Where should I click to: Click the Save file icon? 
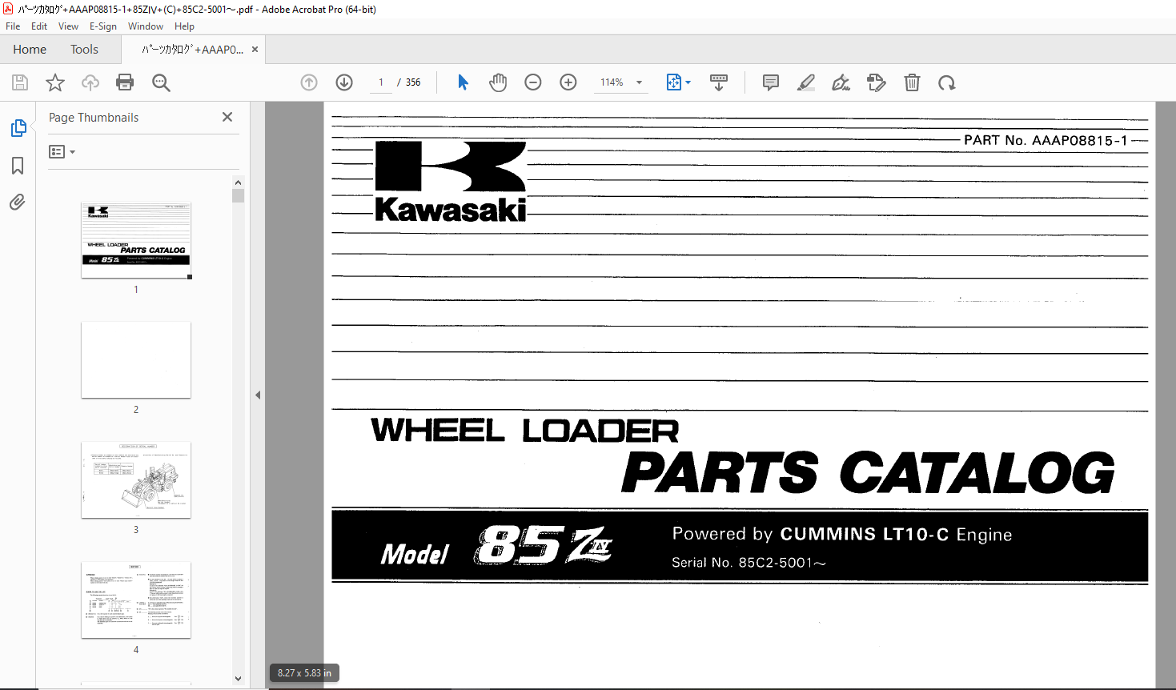click(20, 82)
